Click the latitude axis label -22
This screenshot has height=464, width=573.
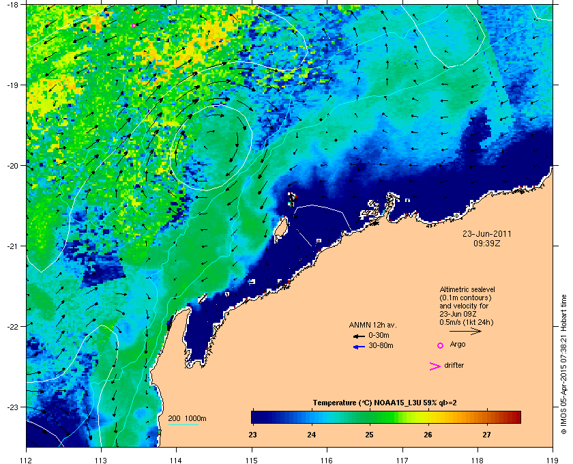tap(12, 327)
